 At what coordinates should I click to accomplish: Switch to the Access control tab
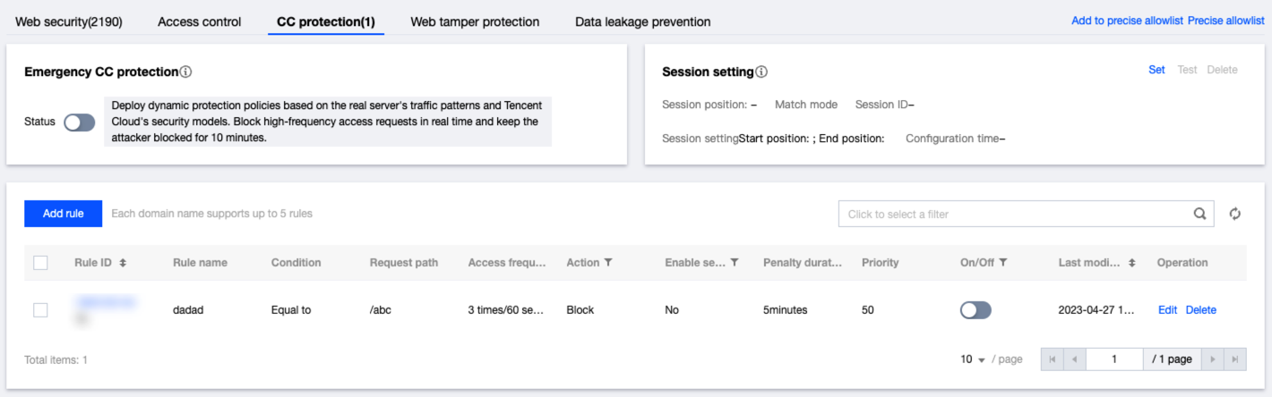(x=199, y=21)
